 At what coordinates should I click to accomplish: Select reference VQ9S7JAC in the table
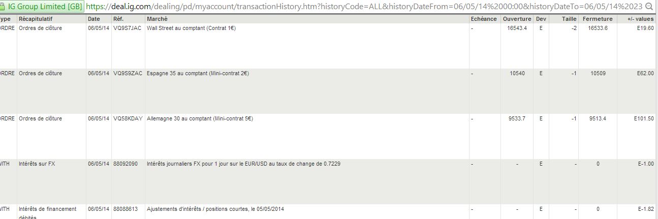pyautogui.click(x=127, y=28)
